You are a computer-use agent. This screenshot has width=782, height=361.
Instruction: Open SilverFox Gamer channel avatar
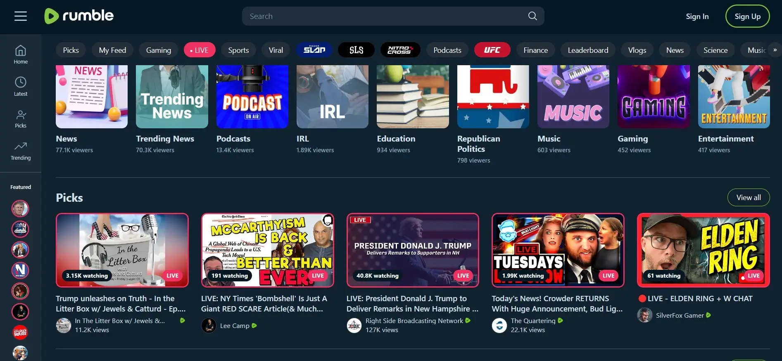(645, 315)
